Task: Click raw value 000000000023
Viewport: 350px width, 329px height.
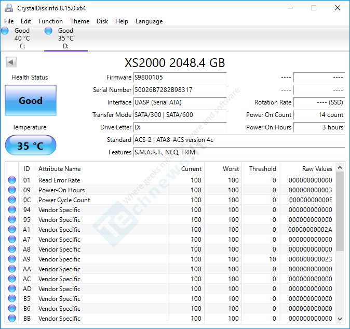Action: coord(310,259)
